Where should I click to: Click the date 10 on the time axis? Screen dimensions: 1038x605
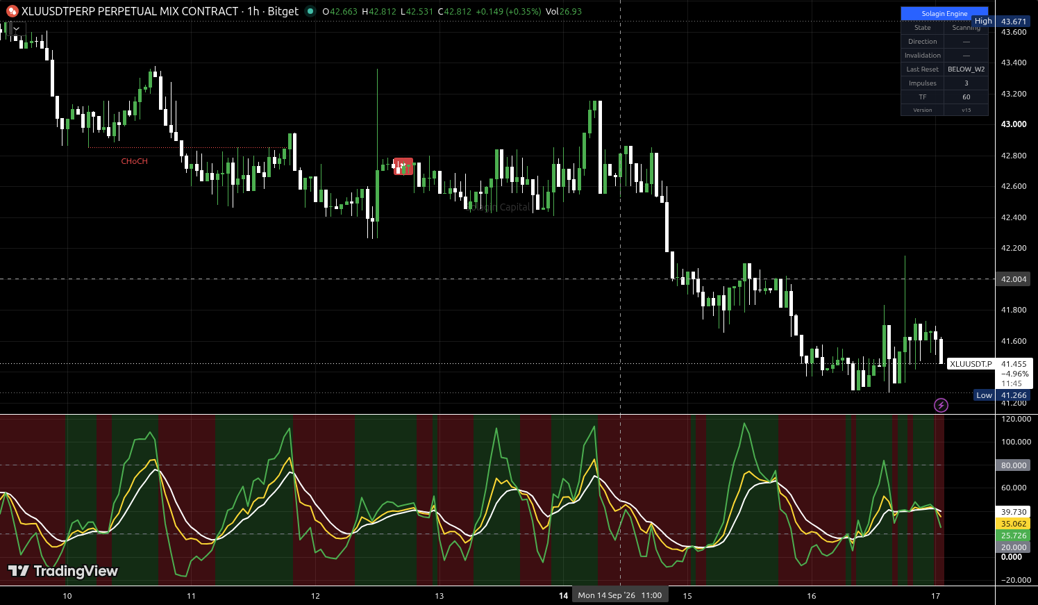point(67,596)
